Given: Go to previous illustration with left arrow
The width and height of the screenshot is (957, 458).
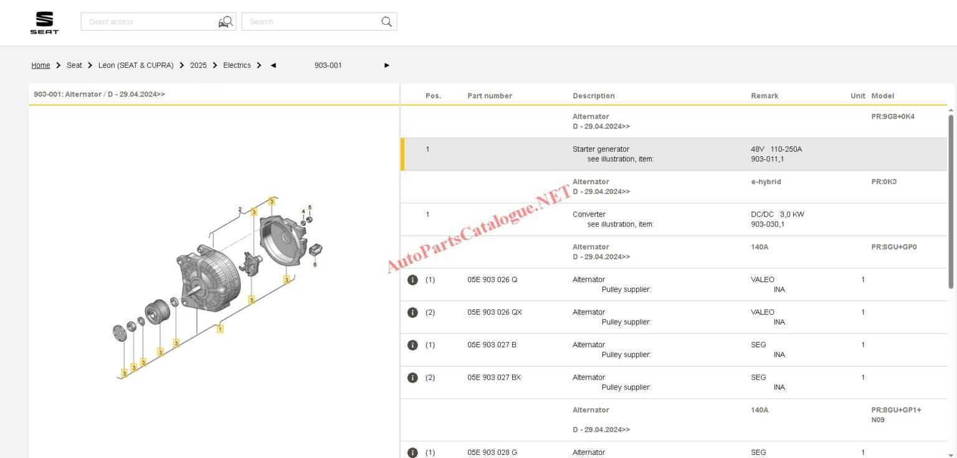Looking at the screenshot, I should pyautogui.click(x=273, y=65).
